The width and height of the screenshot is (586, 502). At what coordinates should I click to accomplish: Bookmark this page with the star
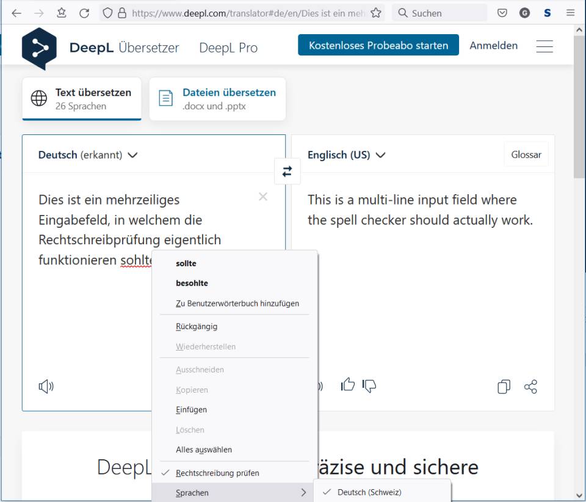click(376, 13)
